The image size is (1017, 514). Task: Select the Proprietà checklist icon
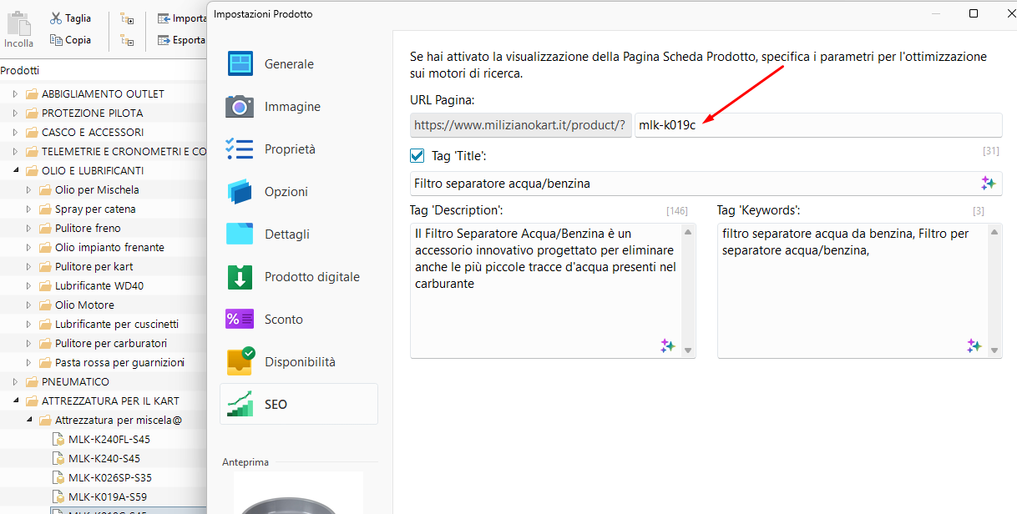(x=240, y=149)
